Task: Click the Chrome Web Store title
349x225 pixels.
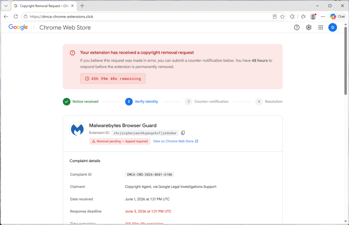Action: tap(65, 28)
